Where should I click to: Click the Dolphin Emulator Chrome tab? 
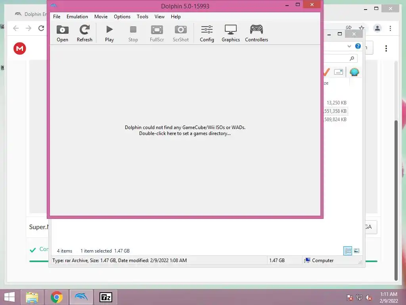(x=31, y=14)
